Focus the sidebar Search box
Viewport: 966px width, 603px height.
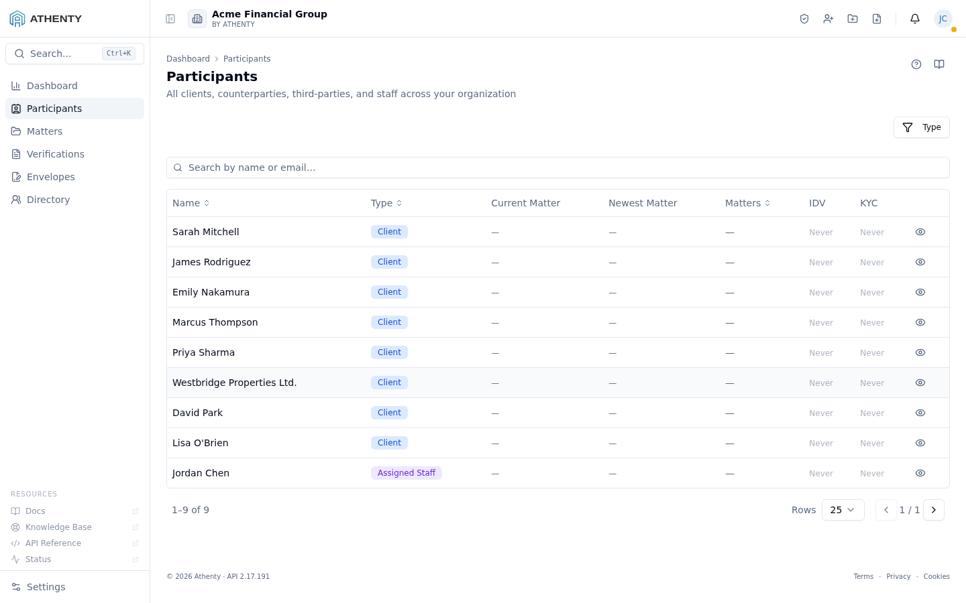click(x=74, y=54)
